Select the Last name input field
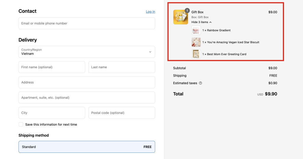 click(122, 67)
